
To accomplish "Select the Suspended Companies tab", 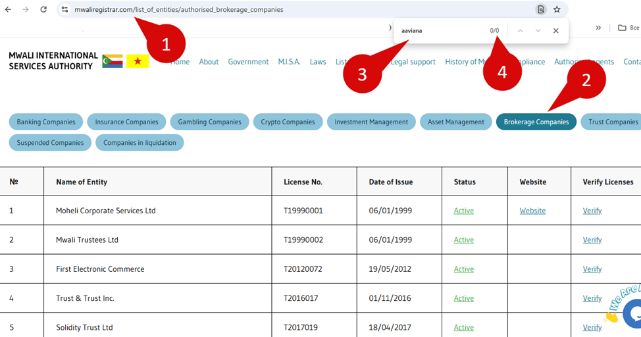I will [50, 143].
